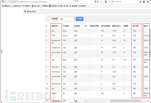Click the 下载 link for gds row
151x103 pixels.
[134, 31]
